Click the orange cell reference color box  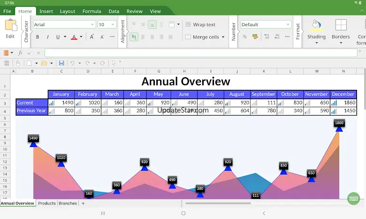[x=6, y=53]
